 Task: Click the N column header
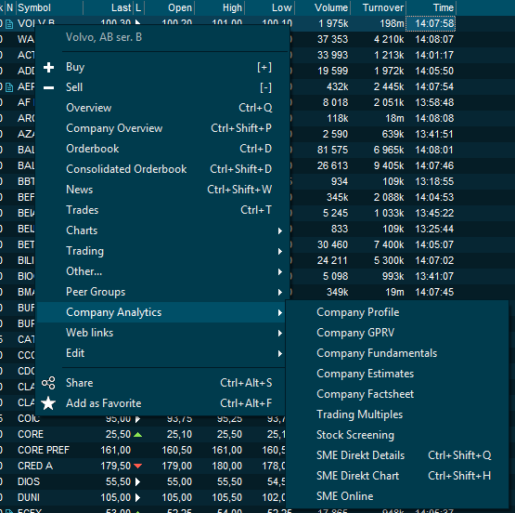10,7
